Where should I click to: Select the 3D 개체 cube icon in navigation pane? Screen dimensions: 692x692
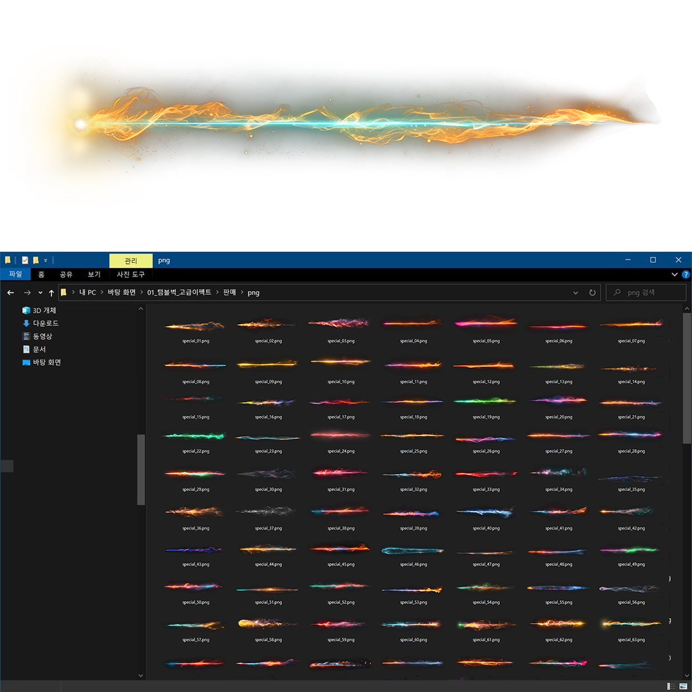click(x=26, y=310)
